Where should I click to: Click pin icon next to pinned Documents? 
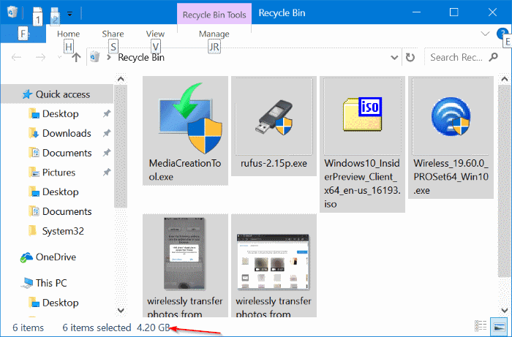pos(107,153)
